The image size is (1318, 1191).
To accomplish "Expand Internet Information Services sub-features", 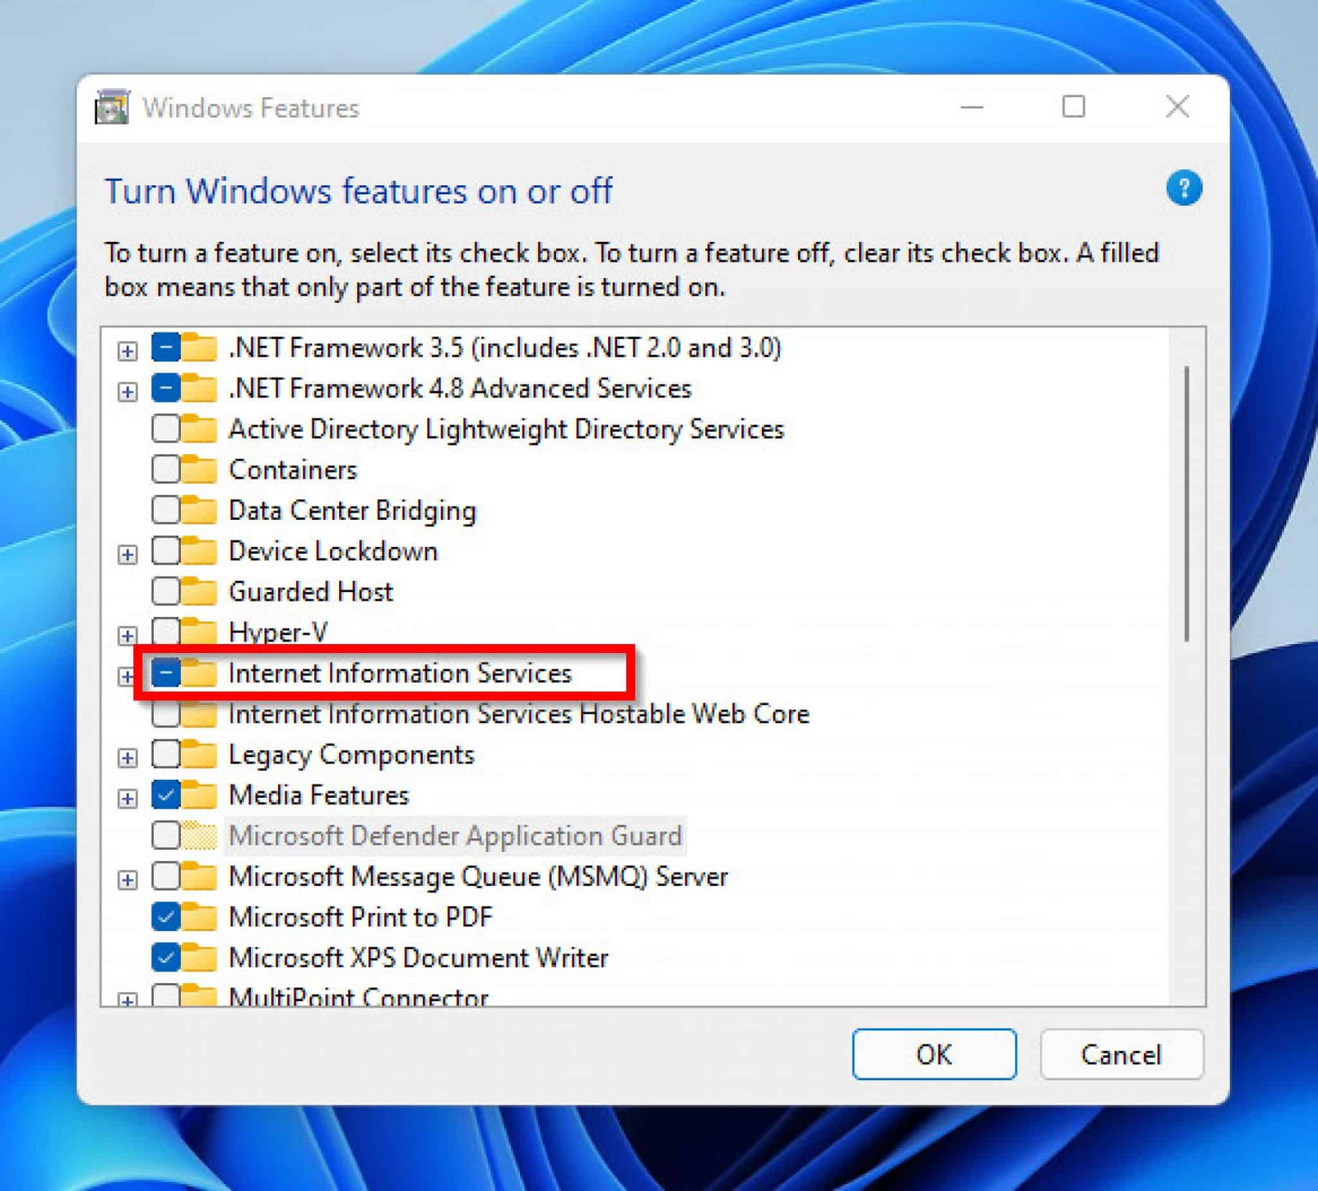I will (127, 672).
